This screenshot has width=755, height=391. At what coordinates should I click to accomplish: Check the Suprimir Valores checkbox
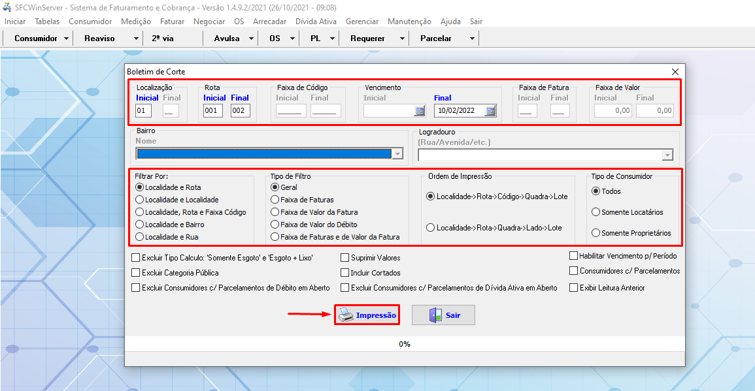[345, 258]
